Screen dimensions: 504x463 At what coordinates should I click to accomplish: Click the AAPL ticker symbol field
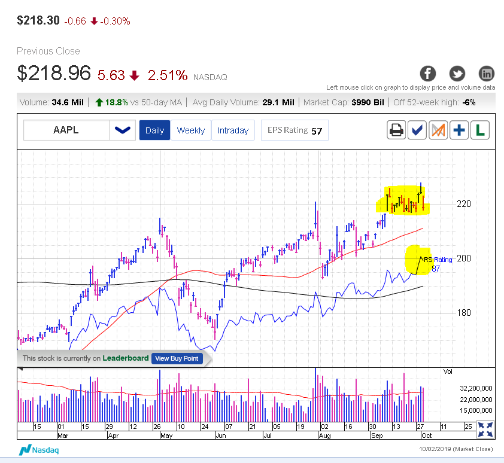[66, 130]
